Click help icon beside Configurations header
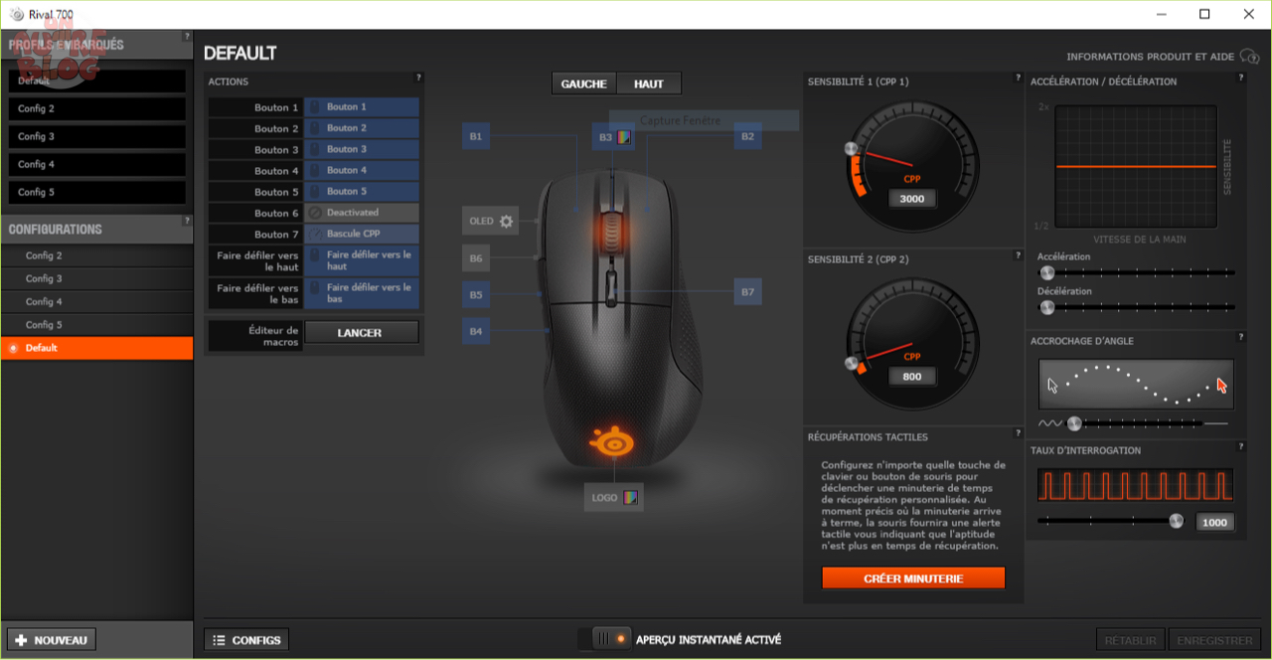 pos(187,221)
